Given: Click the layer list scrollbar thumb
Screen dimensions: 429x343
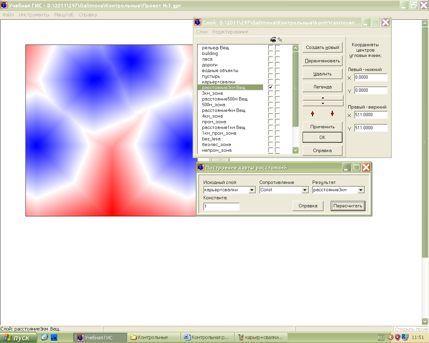Looking at the screenshot, I should click(295, 89).
